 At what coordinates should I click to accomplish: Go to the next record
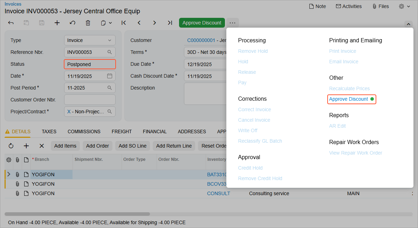tap(155, 23)
